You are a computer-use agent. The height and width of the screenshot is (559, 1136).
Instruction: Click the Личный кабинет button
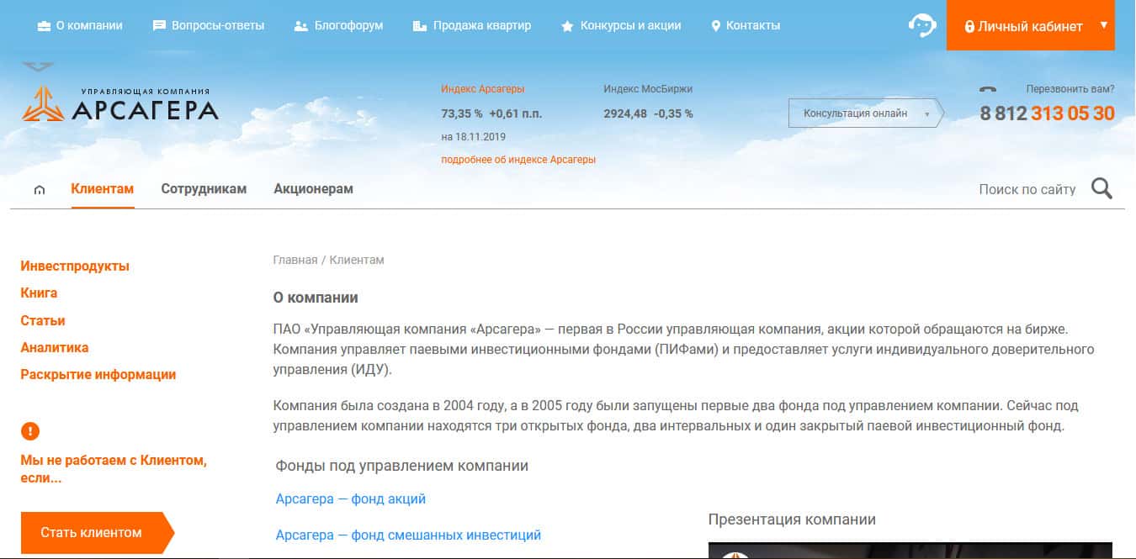pyautogui.click(x=1031, y=25)
